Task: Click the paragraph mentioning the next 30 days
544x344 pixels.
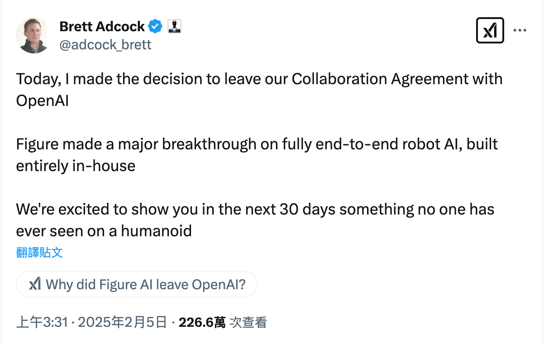Action: point(255,220)
